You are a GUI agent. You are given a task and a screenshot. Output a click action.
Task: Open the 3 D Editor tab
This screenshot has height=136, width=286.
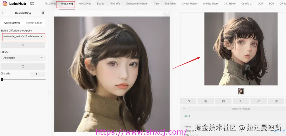(230, 4)
